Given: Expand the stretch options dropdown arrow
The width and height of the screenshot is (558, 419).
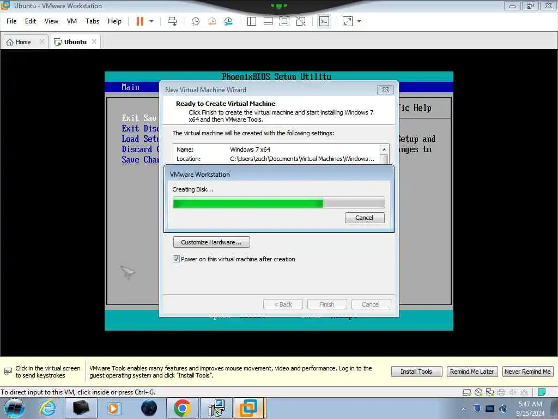Looking at the screenshot, I should (x=359, y=21).
